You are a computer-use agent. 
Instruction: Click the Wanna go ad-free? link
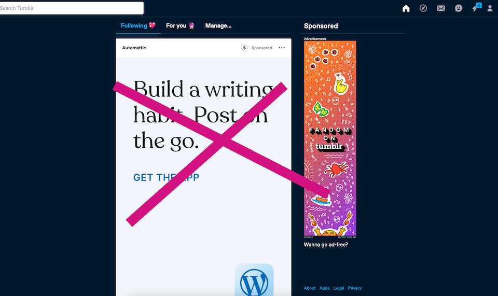click(326, 245)
